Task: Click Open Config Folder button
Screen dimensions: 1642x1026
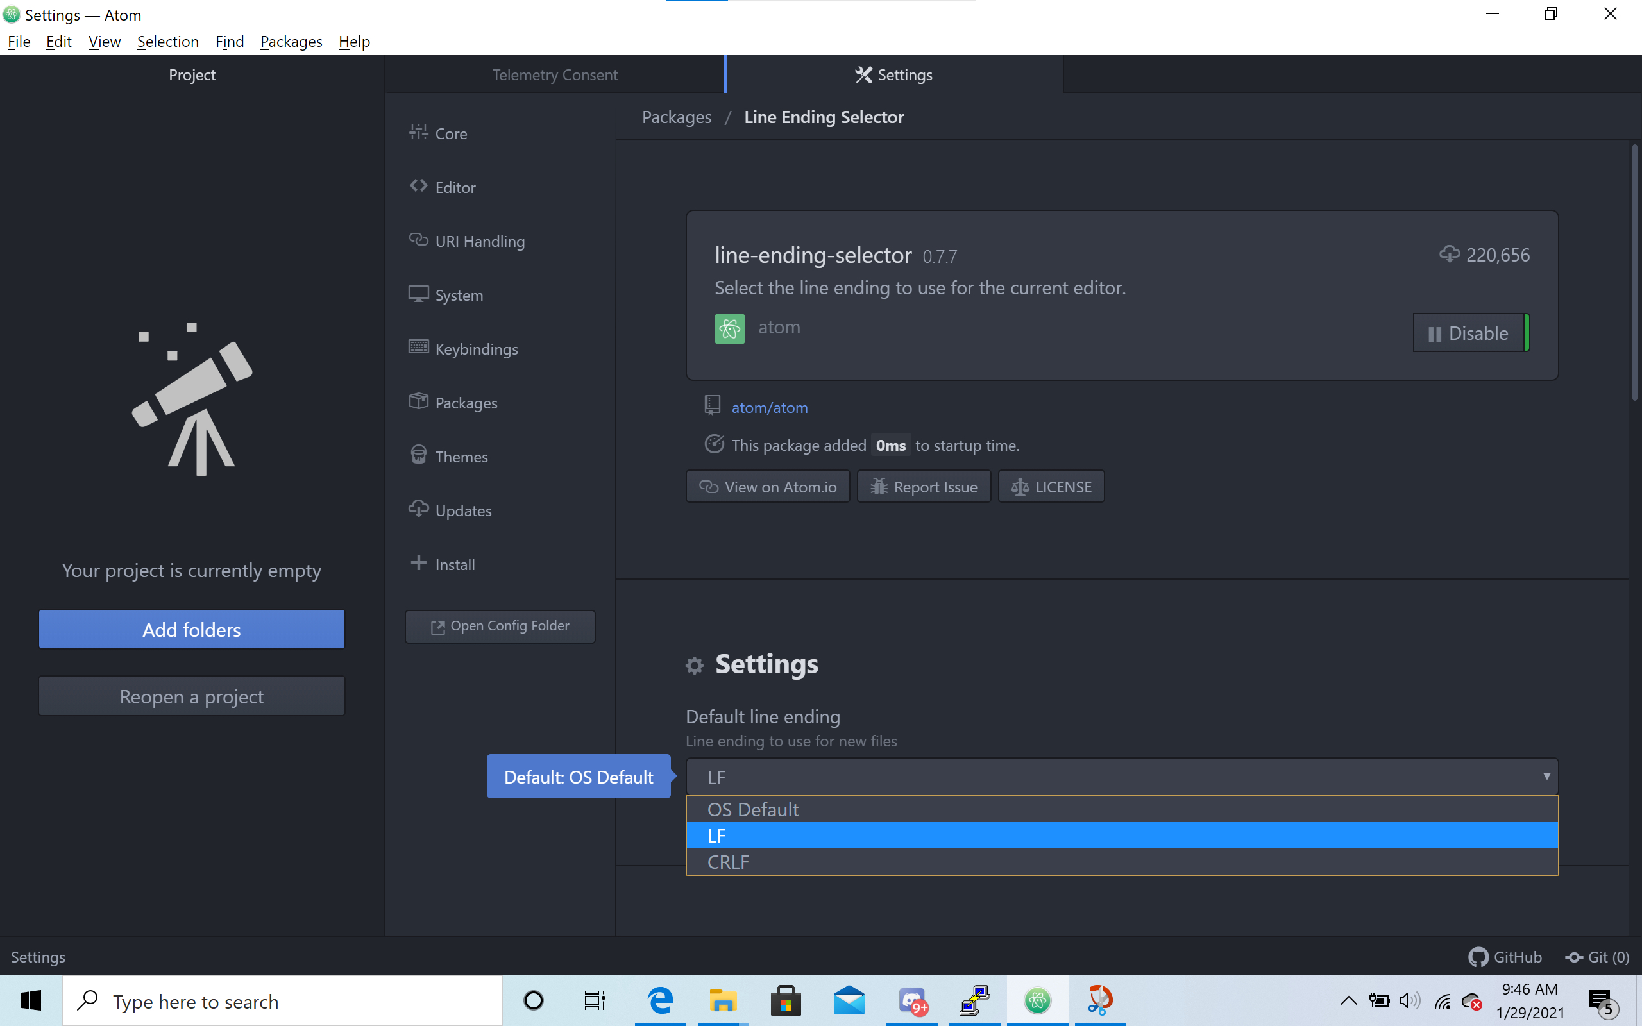Action: pyautogui.click(x=500, y=626)
